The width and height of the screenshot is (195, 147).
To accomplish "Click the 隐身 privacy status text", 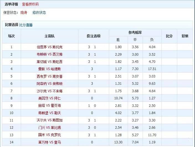I will pos(24,13).
